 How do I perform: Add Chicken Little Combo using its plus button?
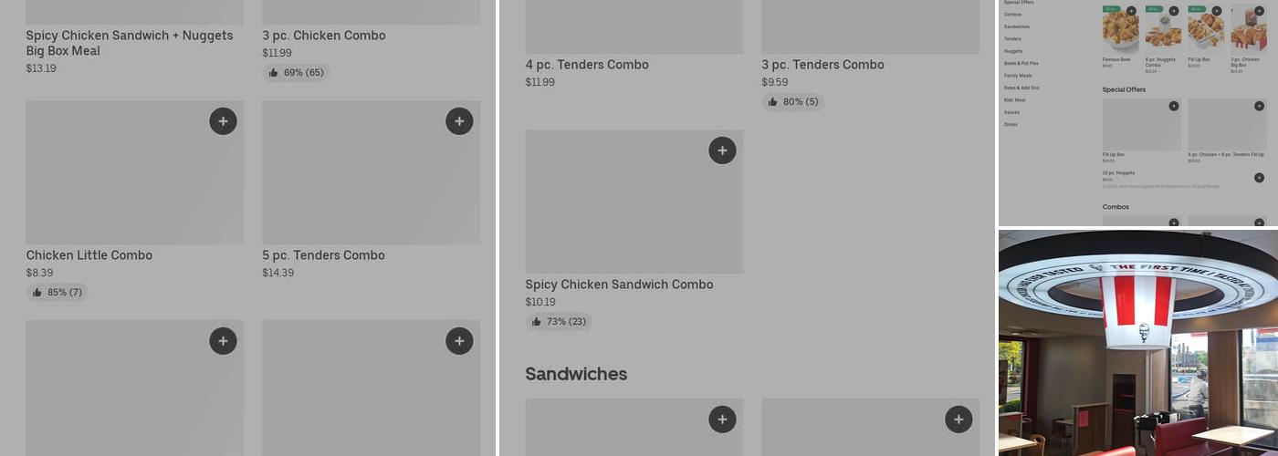(x=223, y=121)
